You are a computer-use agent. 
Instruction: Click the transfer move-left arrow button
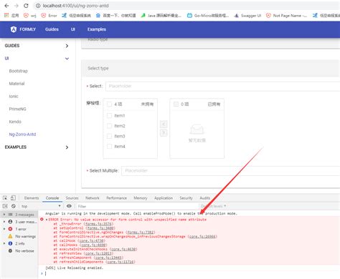[164, 124]
